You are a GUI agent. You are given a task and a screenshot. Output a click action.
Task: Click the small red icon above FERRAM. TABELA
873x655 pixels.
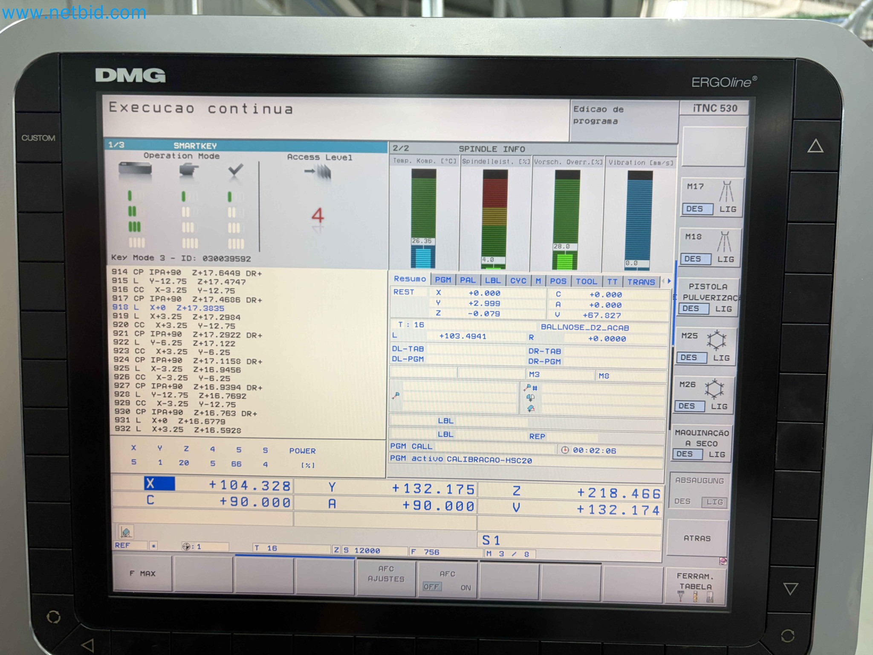(x=723, y=561)
